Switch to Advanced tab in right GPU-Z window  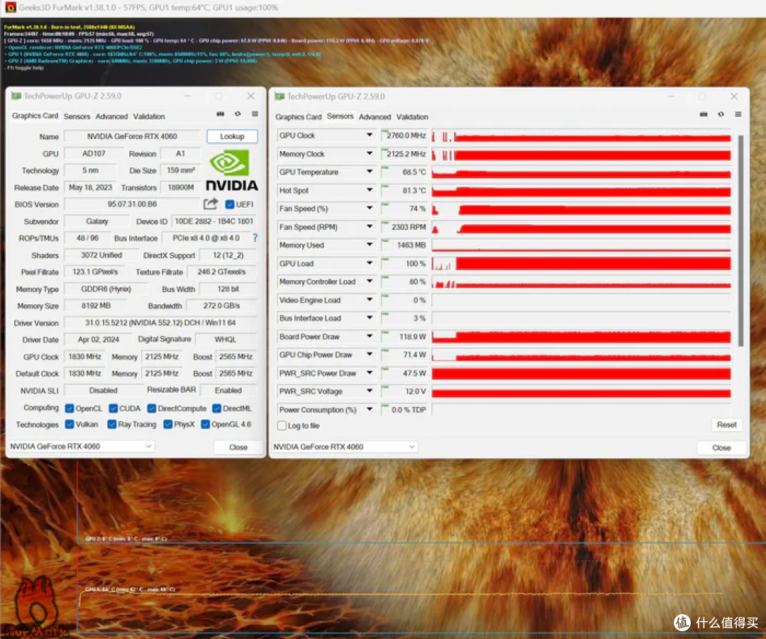coord(374,117)
